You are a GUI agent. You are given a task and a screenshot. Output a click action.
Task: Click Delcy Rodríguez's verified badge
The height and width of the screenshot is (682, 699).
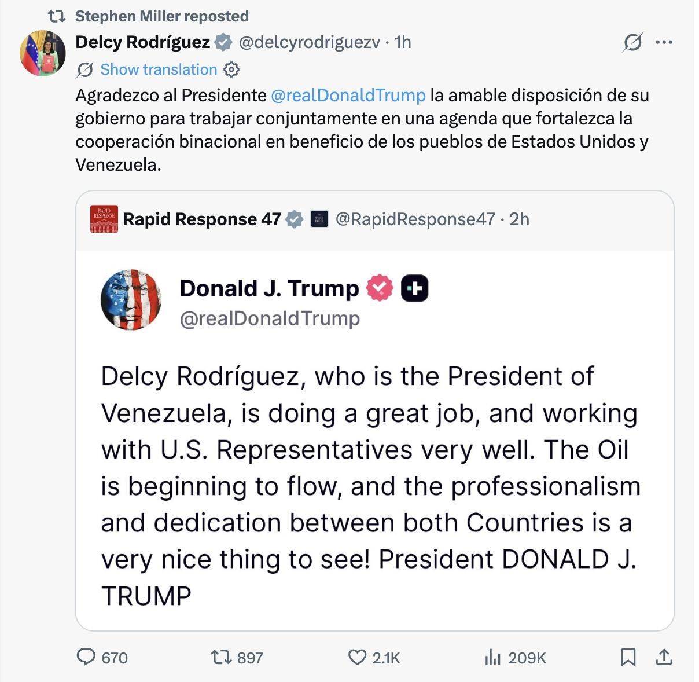coord(223,42)
